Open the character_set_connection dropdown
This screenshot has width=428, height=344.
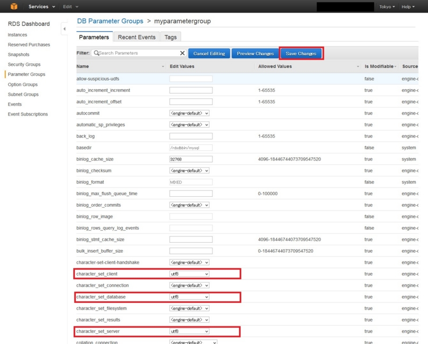[x=189, y=285]
